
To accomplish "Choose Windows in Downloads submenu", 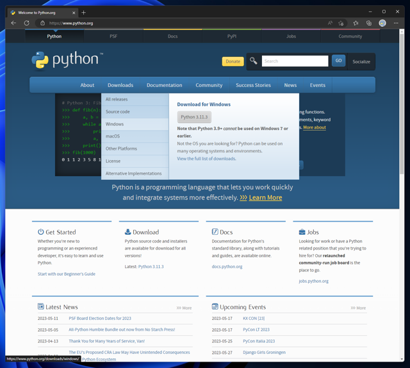I will pos(135,124).
